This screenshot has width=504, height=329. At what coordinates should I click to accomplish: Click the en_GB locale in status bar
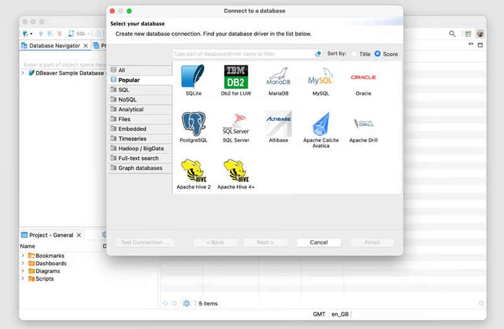tap(340, 315)
